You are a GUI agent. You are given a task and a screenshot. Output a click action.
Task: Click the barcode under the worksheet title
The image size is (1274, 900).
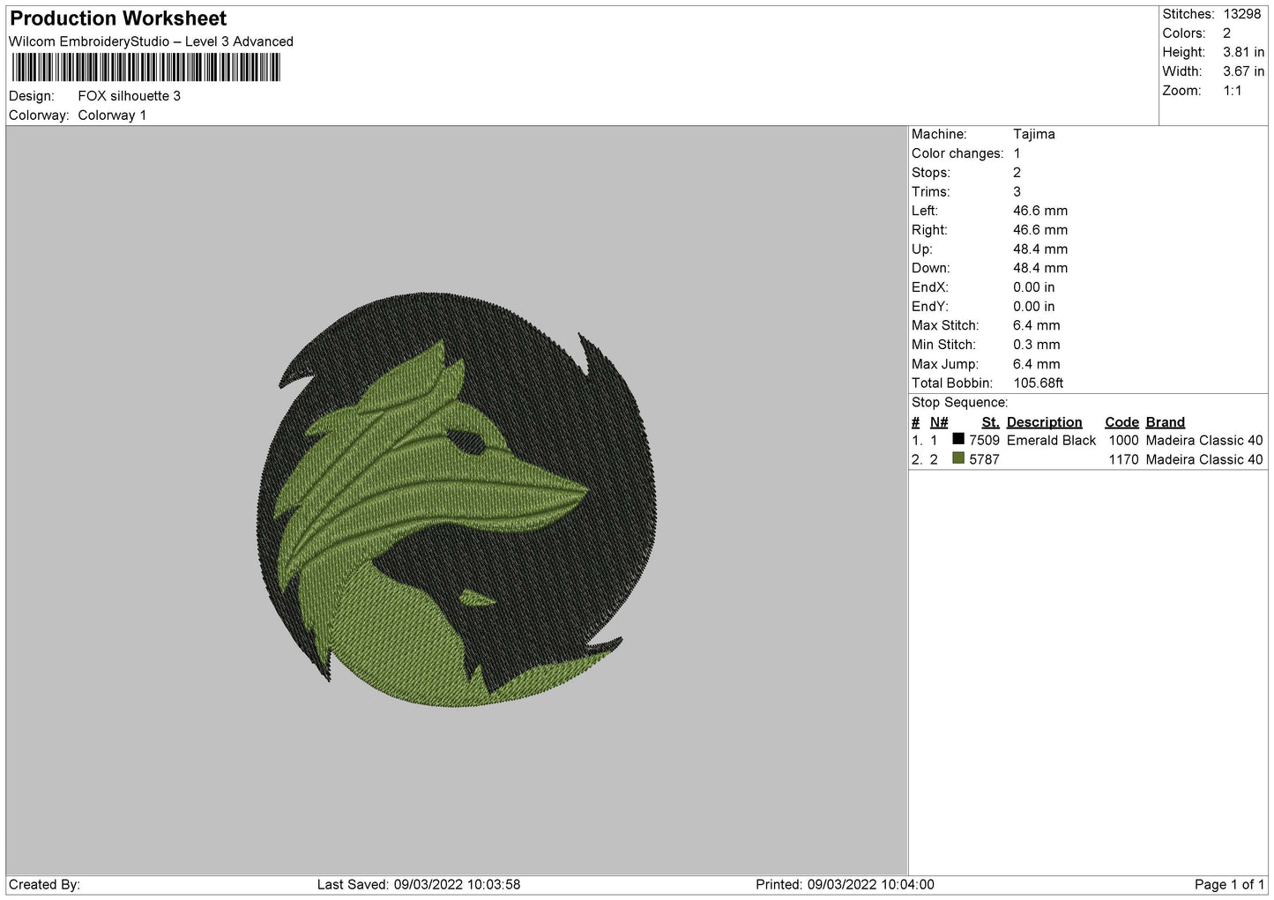146,67
